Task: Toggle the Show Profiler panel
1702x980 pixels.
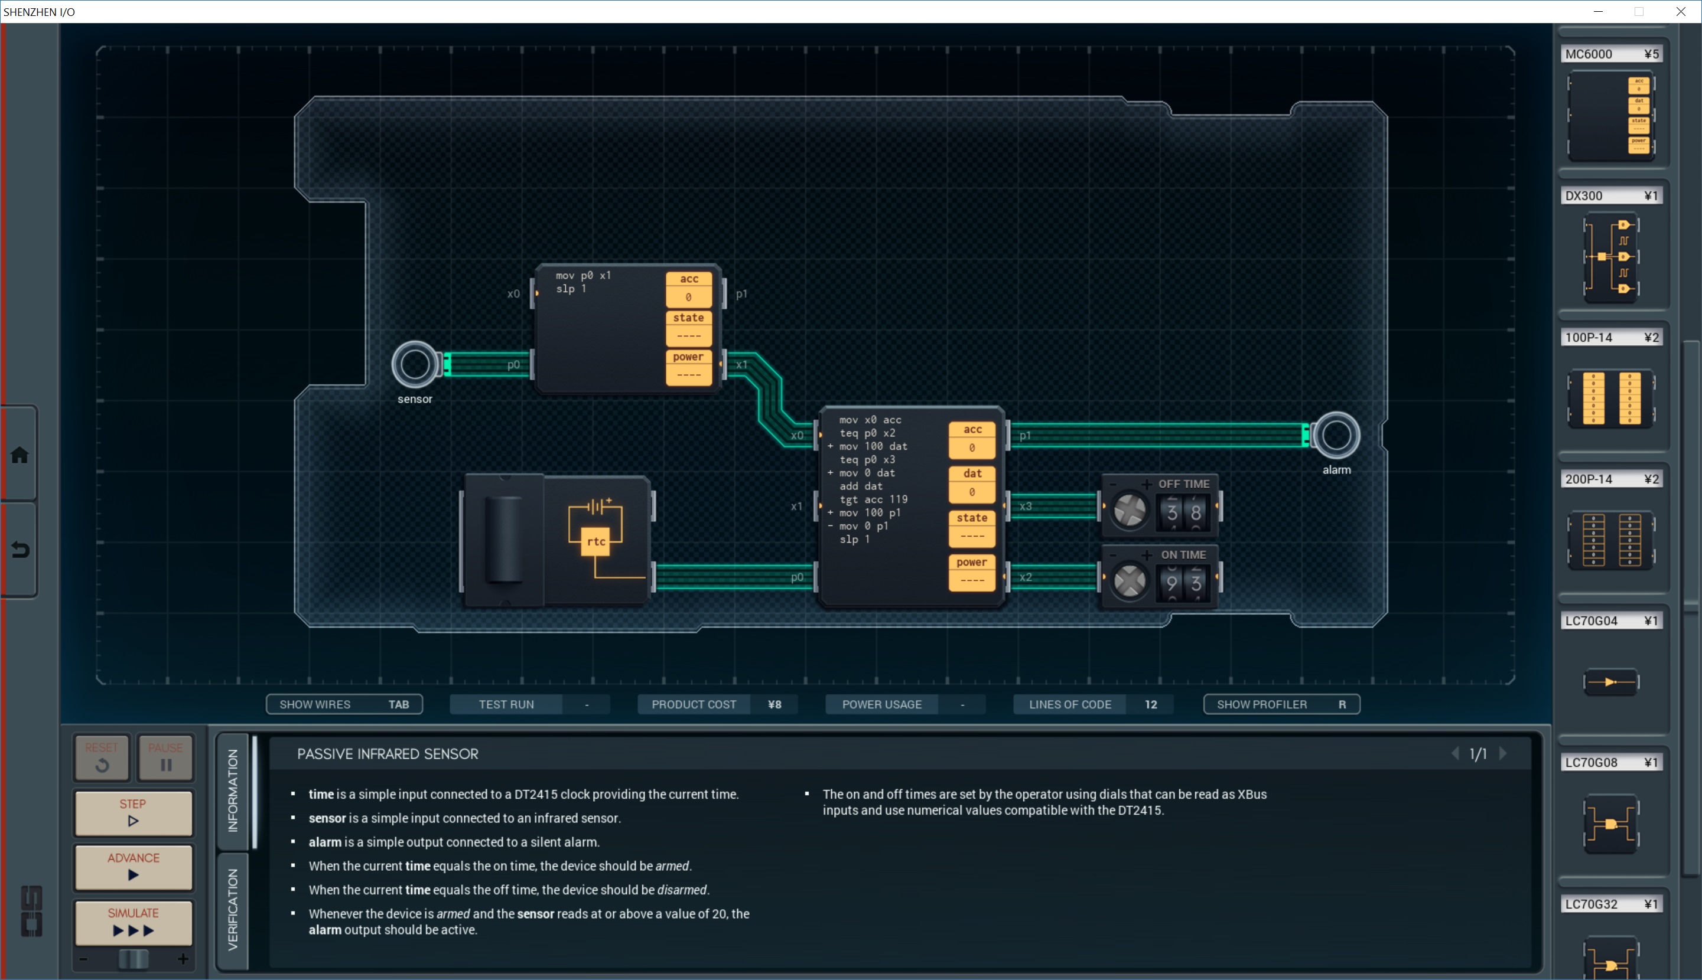Action: [1281, 704]
